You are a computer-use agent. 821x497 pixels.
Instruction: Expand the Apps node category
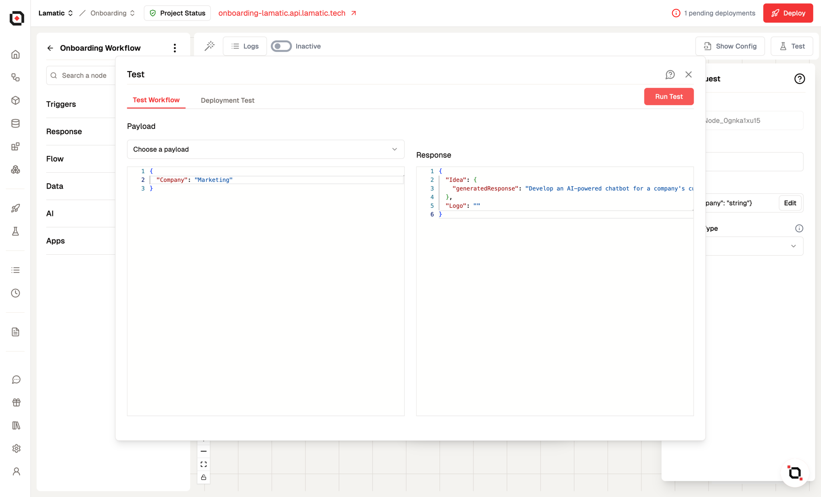pos(81,241)
